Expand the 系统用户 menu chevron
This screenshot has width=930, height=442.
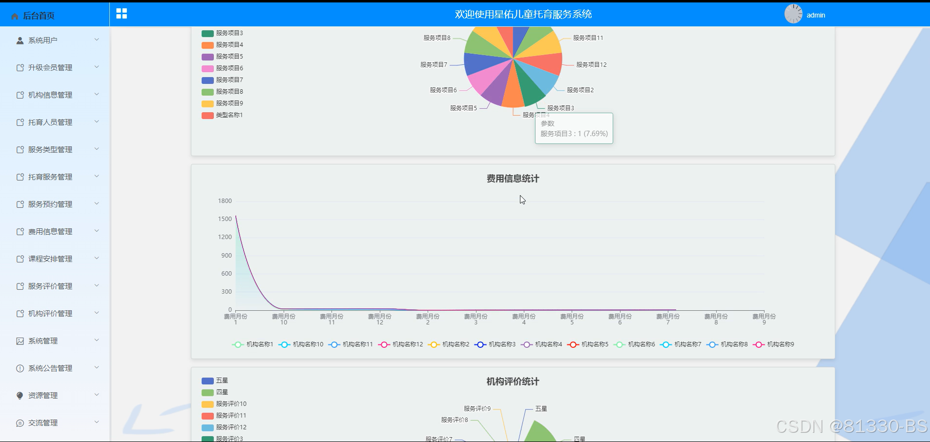(97, 40)
